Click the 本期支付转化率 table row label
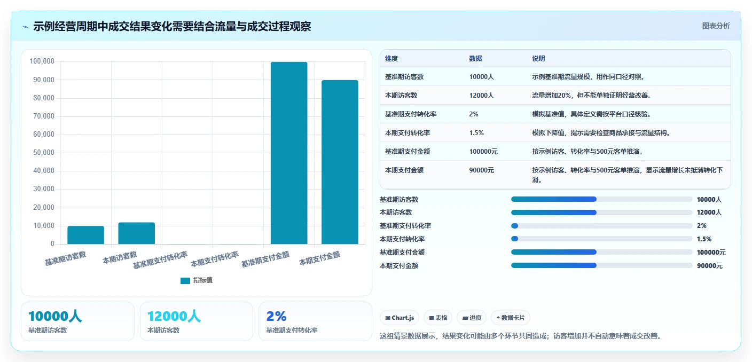This screenshot has width=752, height=362. (408, 133)
